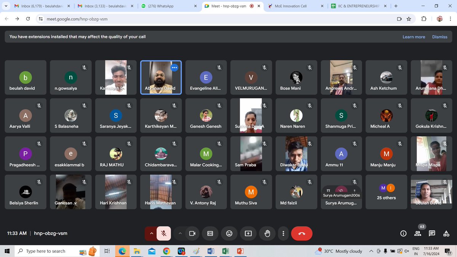
Task: Open Excel from the taskbar
Action: 225,251
